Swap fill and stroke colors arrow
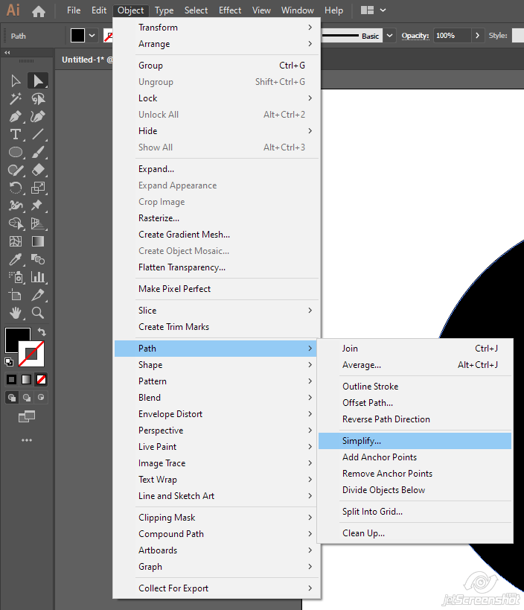 coord(42,332)
